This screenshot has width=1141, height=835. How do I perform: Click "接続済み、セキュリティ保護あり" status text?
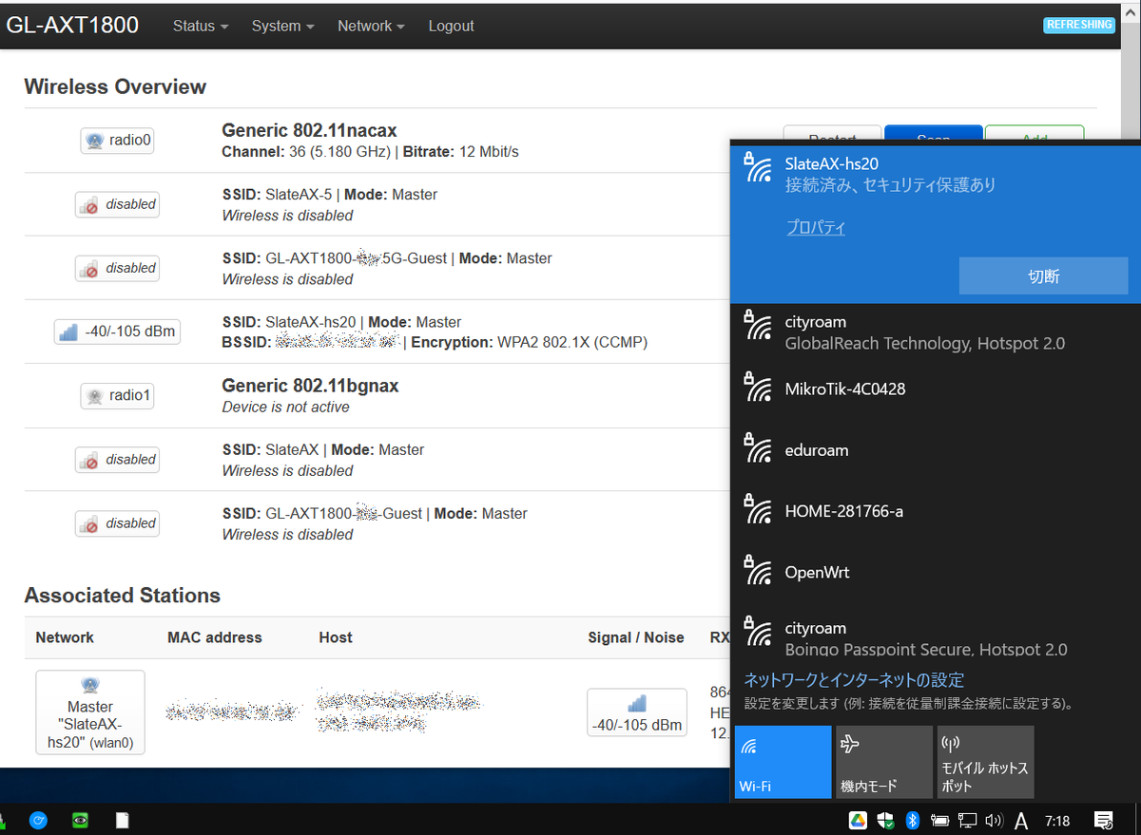tap(890, 185)
